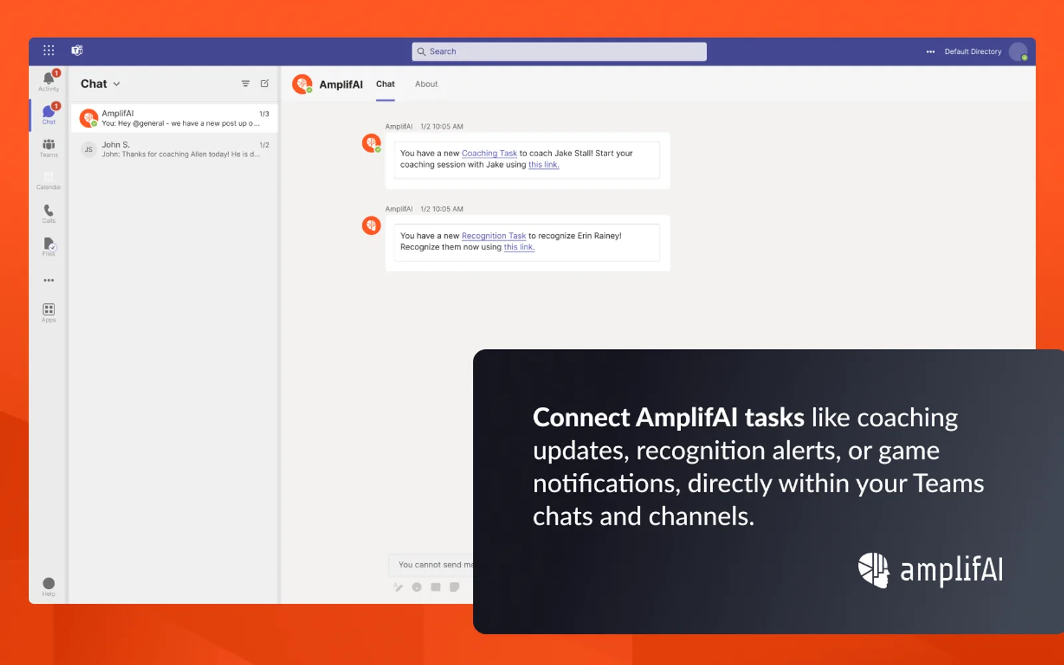
Task: Switch to the About tab
Action: (426, 84)
